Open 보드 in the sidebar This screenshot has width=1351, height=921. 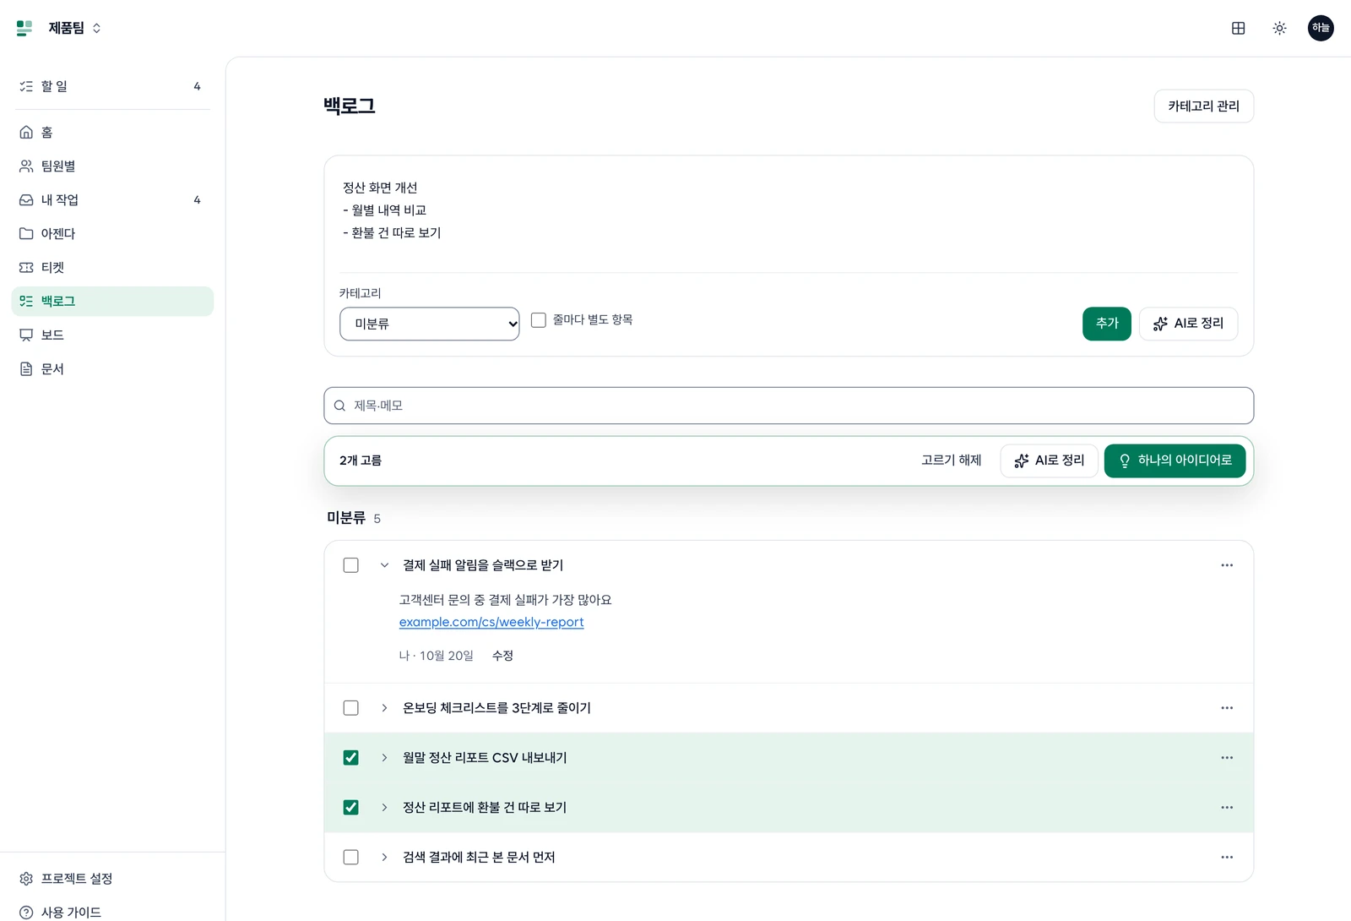pos(112,335)
